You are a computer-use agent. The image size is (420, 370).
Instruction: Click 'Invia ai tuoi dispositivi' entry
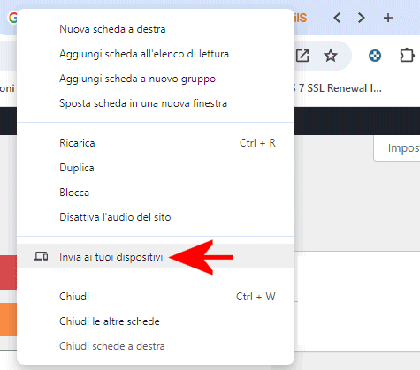[x=156, y=257]
